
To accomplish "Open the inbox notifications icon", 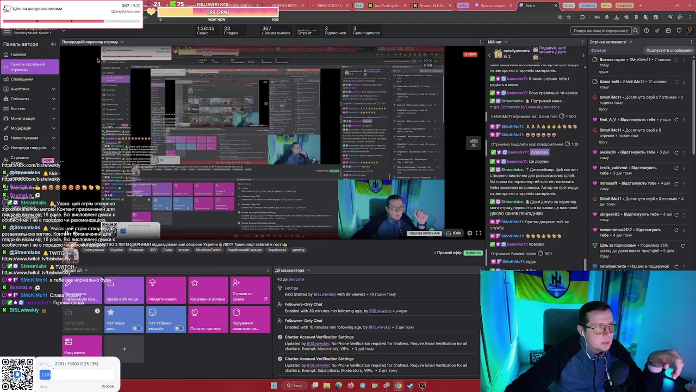I will [668, 30].
